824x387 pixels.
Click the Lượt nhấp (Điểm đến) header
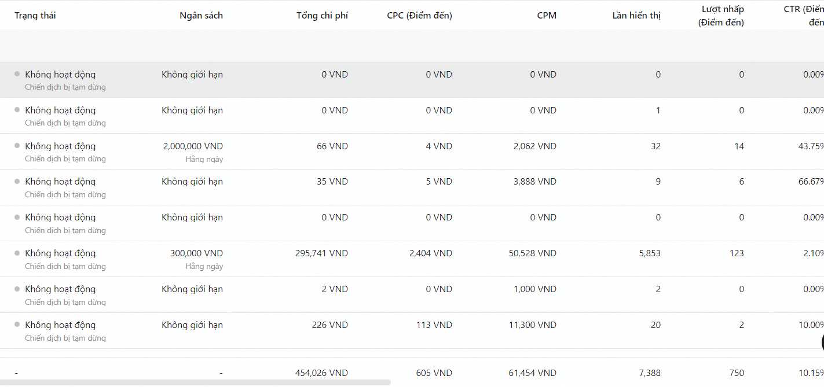722,16
